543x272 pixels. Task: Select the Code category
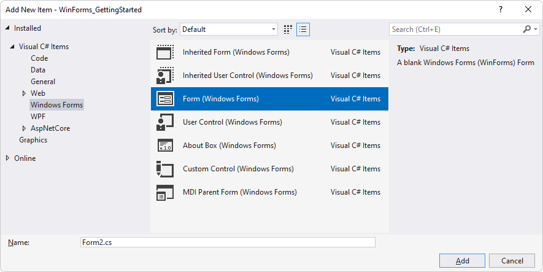[39, 58]
